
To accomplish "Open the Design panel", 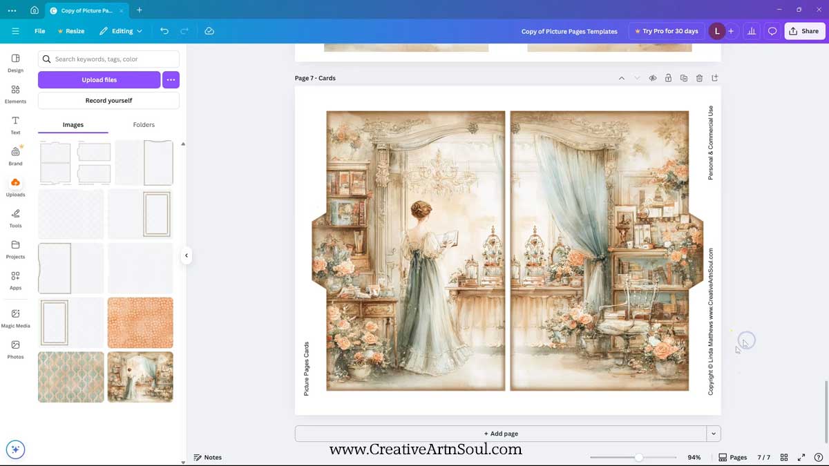I will (15, 63).
